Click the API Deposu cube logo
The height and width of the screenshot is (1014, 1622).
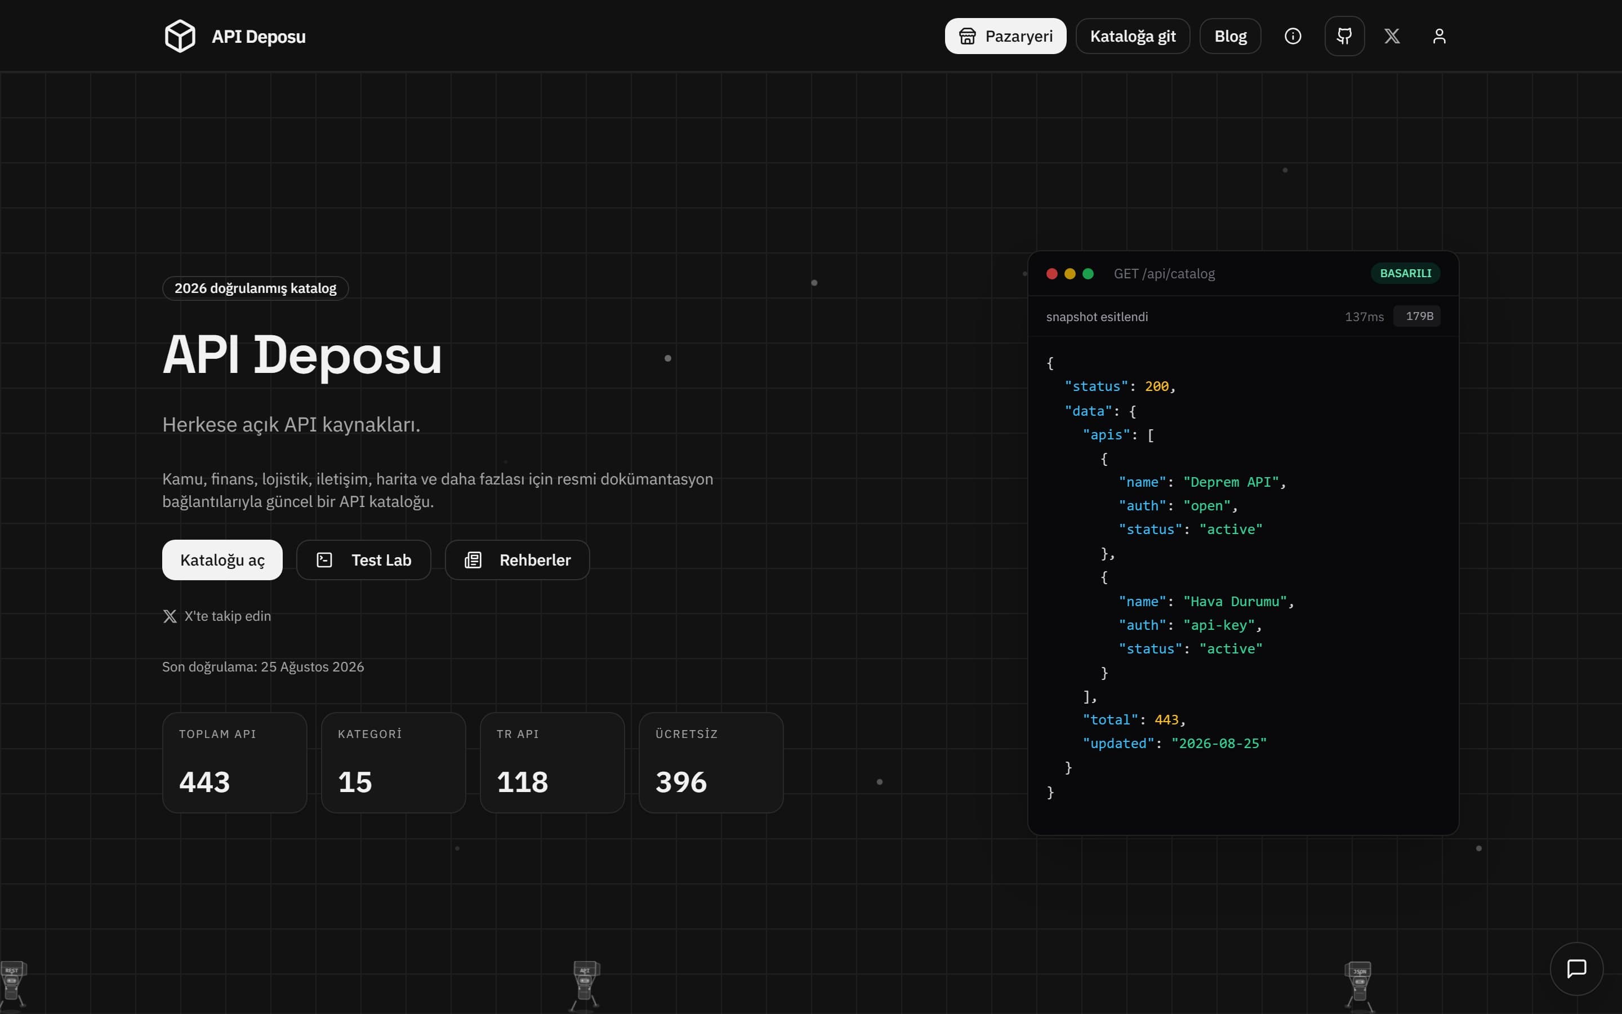tap(180, 36)
